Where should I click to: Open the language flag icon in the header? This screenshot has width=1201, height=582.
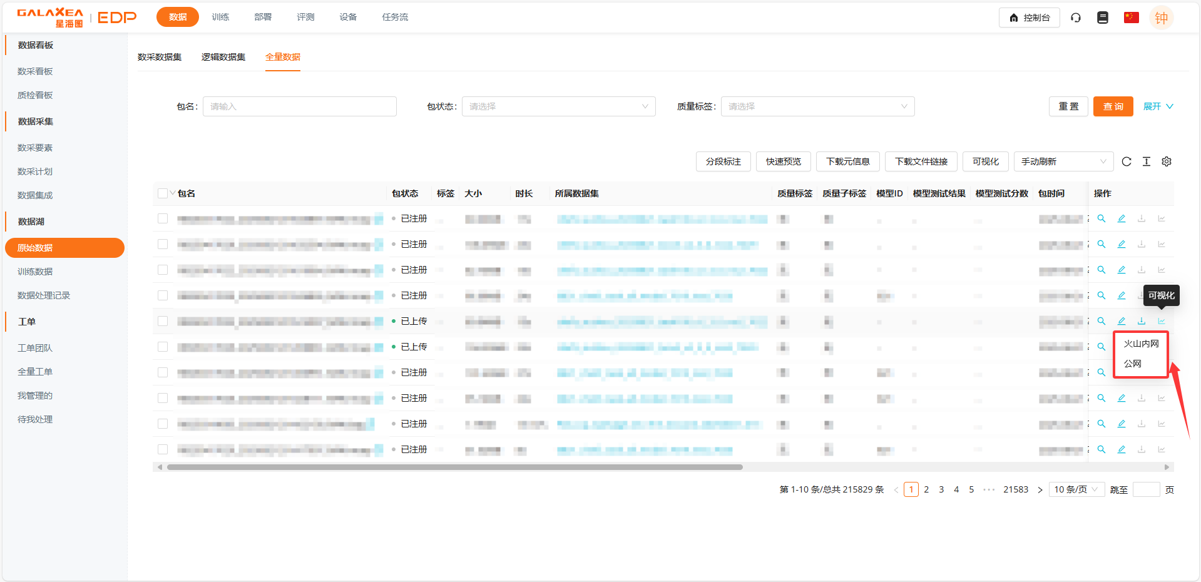pyautogui.click(x=1131, y=18)
